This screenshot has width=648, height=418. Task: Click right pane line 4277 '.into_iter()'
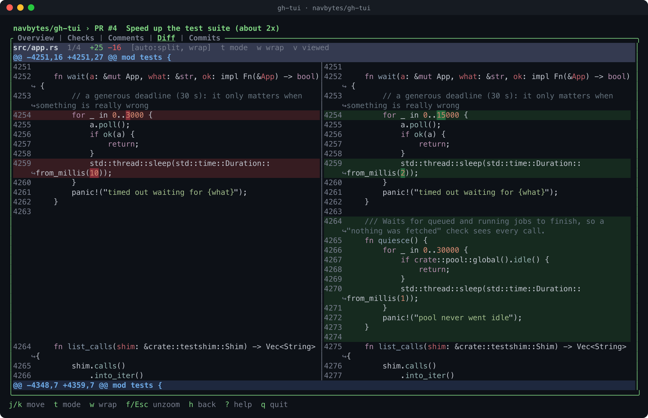pos(477,376)
